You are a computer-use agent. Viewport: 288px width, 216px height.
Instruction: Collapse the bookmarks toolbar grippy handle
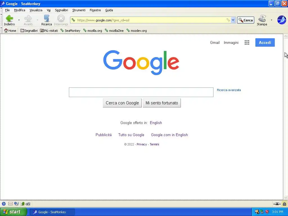coord(1,30)
